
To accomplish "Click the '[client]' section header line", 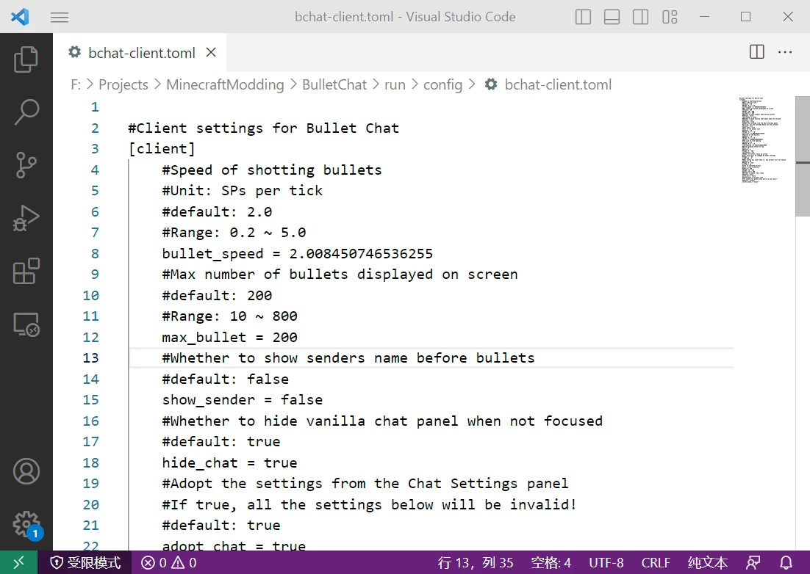I will [162, 149].
